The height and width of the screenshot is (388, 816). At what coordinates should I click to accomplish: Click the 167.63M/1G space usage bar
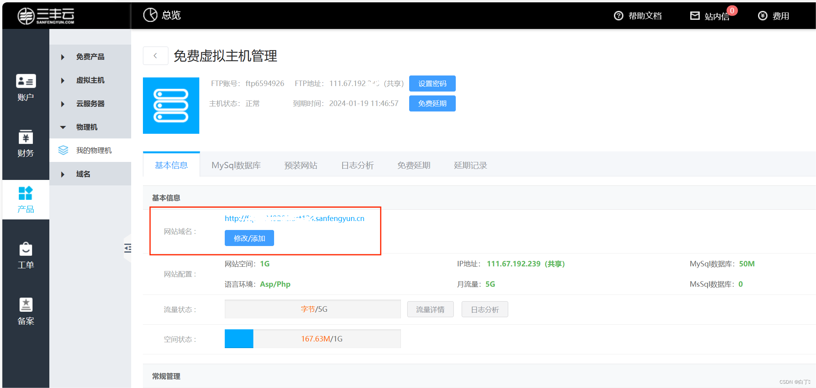pyautogui.click(x=312, y=339)
